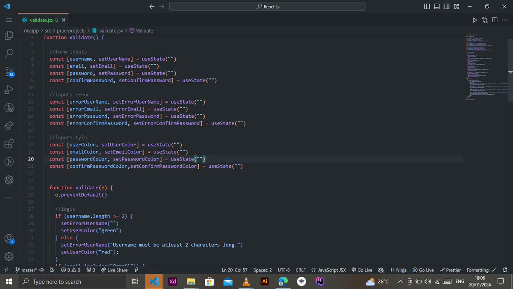Toggle the Primary Side Bar layout
Image resolution: width=513 pixels, height=289 pixels.
tap(427, 6)
